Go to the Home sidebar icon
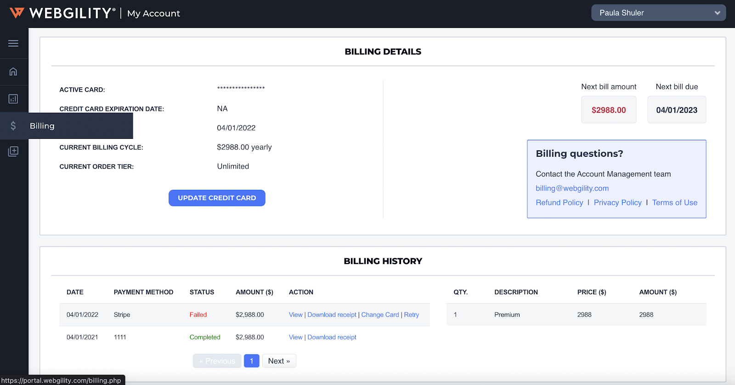 [x=13, y=71]
